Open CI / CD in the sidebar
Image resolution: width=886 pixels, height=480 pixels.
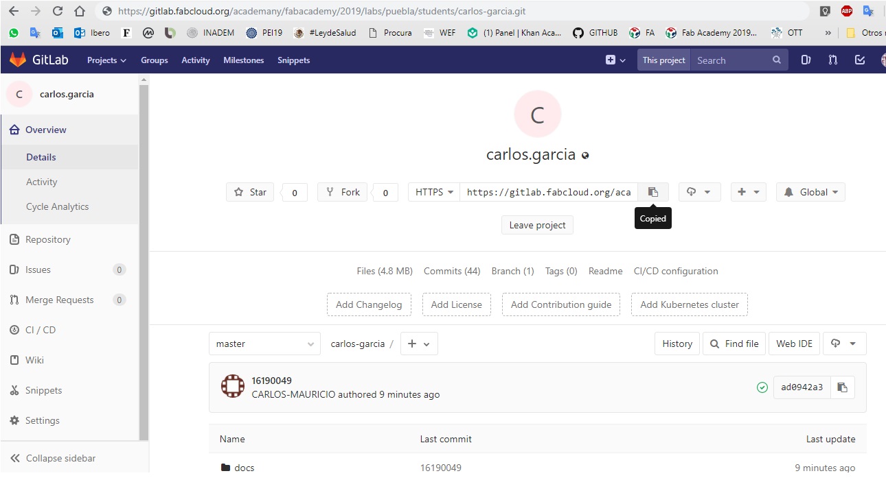point(69,330)
